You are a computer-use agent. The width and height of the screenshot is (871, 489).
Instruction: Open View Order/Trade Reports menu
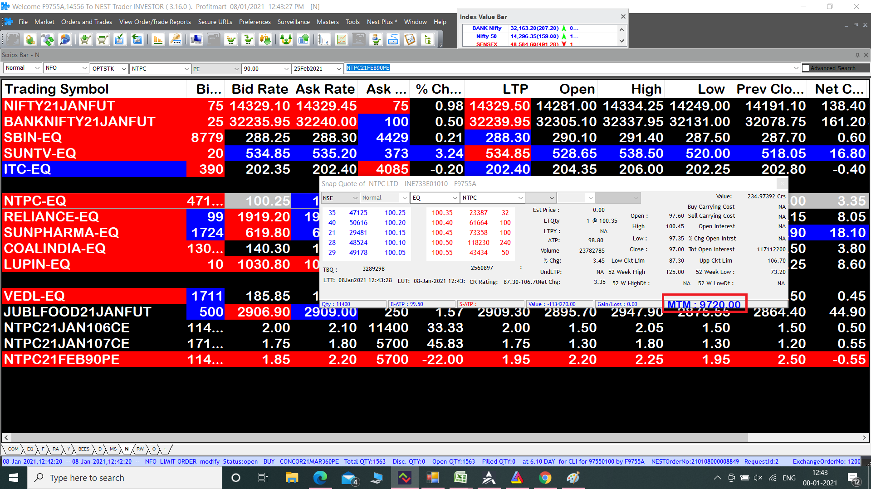(x=155, y=22)
